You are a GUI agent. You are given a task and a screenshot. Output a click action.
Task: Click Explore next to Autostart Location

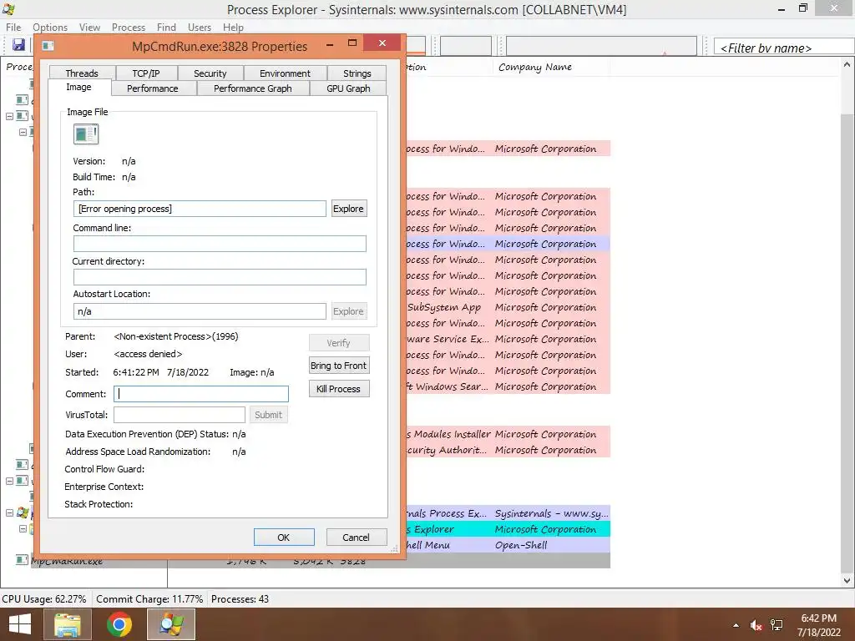[348, 311]
